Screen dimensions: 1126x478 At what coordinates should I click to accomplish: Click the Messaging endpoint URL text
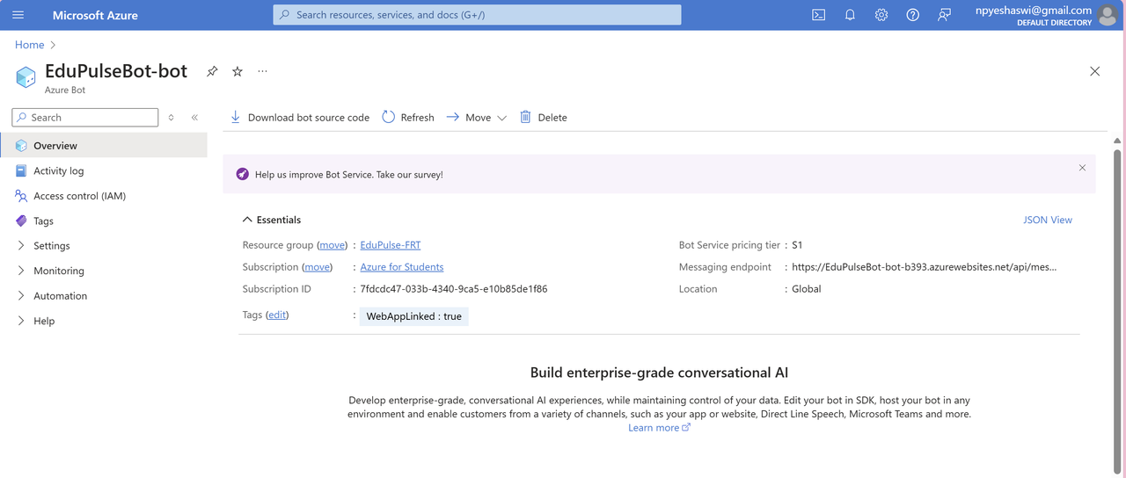(924, 267)
